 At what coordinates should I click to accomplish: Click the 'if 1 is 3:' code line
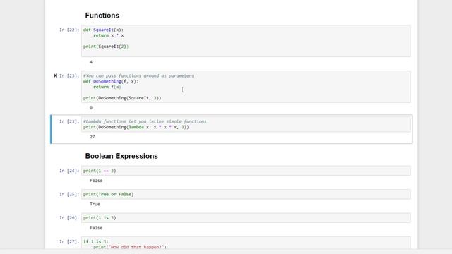[x=96, y=241]
